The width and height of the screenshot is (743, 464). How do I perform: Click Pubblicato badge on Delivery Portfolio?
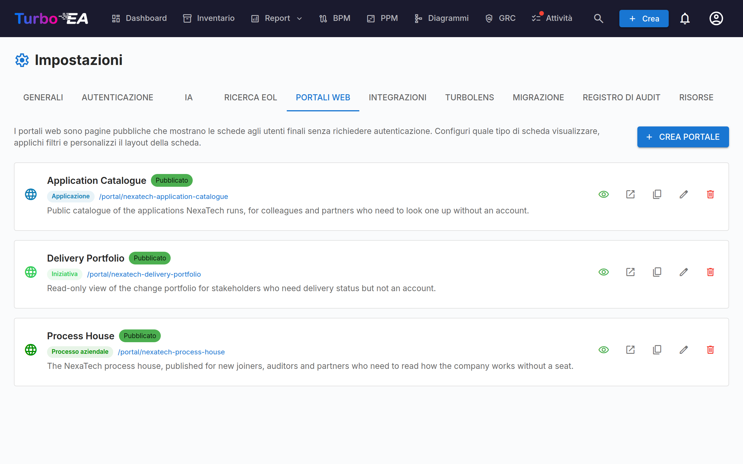(150, 258)
